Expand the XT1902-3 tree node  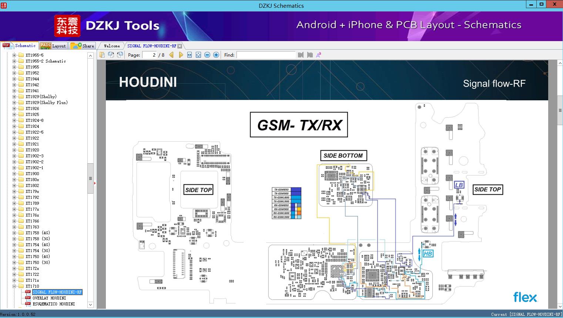[14, 156]
